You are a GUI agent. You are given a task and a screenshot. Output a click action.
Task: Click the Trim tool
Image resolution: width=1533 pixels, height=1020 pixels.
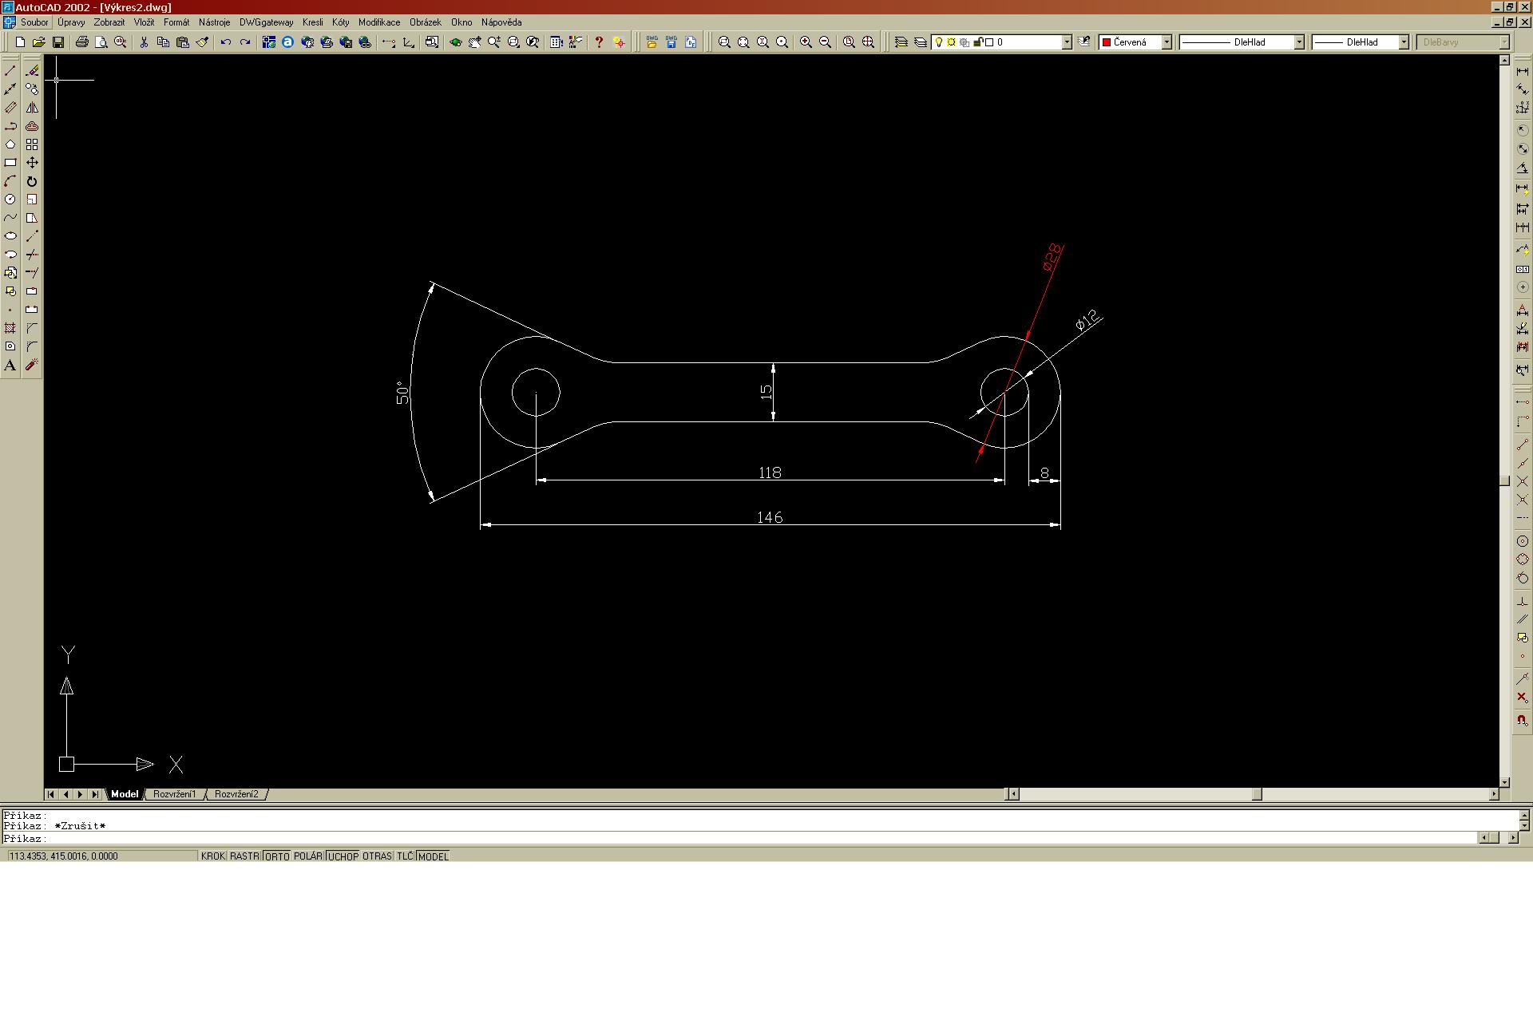point(32,255)
